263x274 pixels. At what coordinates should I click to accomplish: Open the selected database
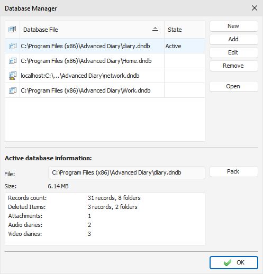coord(234,86)
